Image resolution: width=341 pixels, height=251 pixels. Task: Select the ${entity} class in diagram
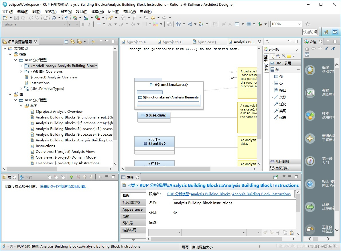(x=154, y=145)
